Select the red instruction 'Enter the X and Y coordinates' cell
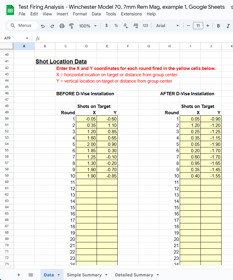The height and width of the screenshot is (280, 233). pos(136,68)
